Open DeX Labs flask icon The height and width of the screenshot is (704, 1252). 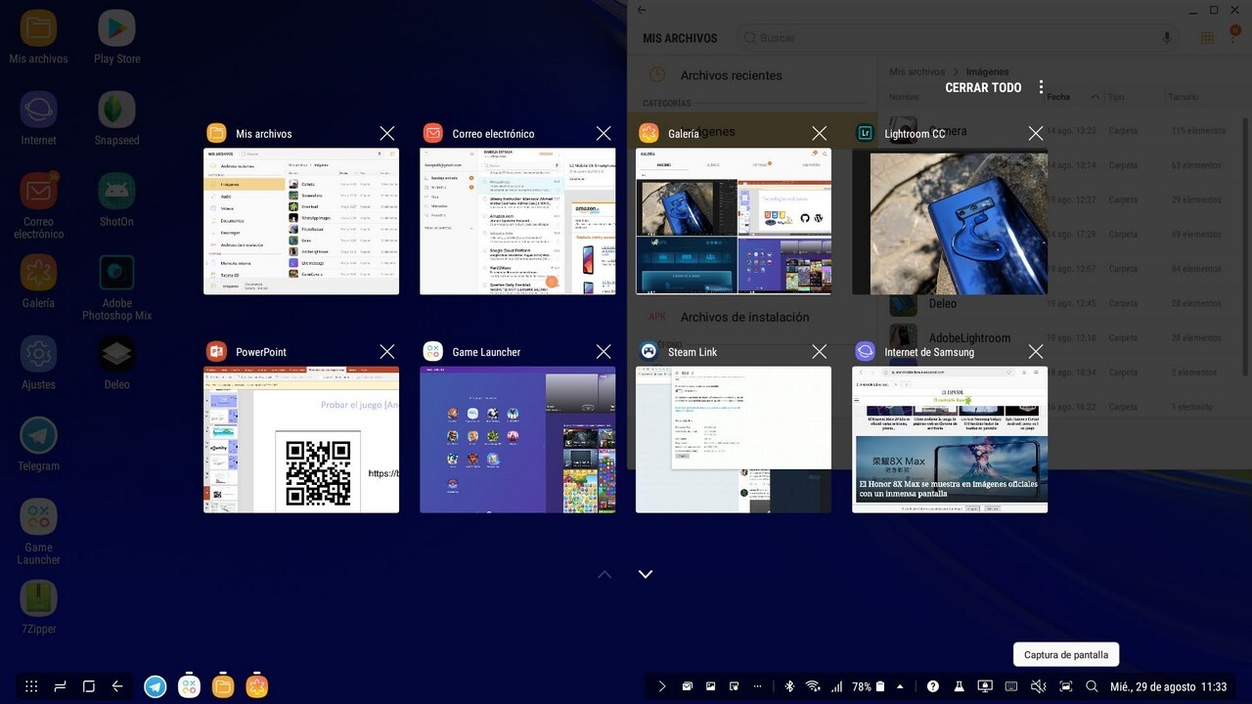tap(960, 686)
